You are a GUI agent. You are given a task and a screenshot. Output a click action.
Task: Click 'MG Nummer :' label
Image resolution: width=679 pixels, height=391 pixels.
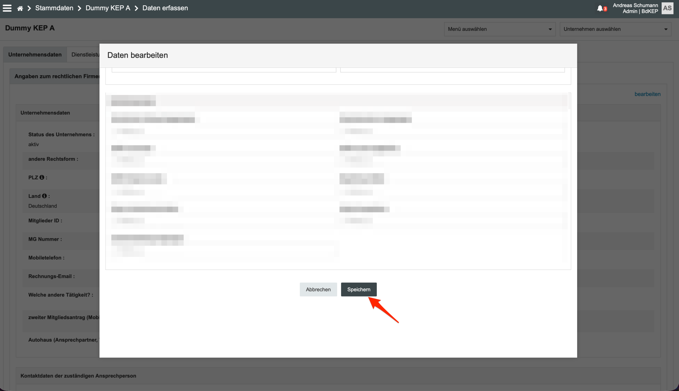[x=45, y=239]
